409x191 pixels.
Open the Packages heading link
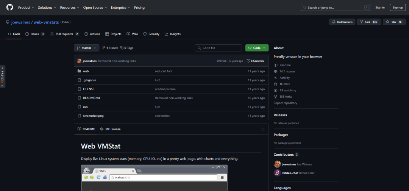pos(281,135)
